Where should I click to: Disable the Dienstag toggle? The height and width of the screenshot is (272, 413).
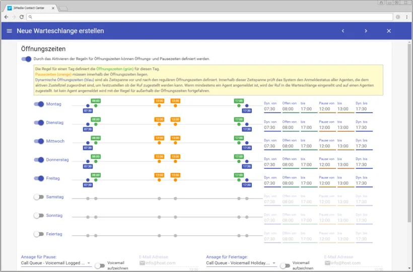[x=39, y=123]
